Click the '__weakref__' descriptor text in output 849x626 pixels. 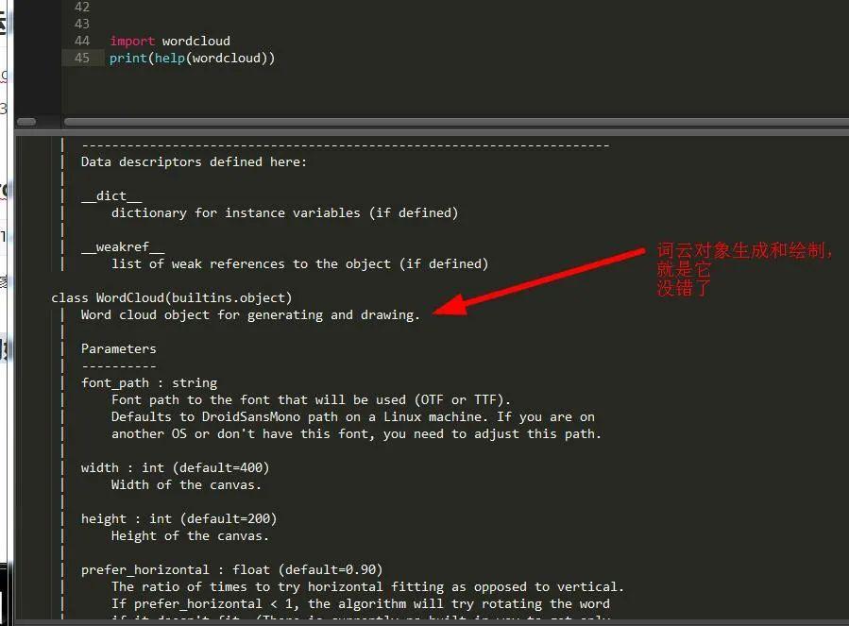(x=122, y=246)
